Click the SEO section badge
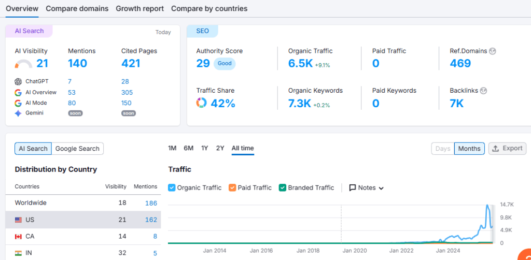The height and width of the screenshot is (260, 531). pos(203,31)
